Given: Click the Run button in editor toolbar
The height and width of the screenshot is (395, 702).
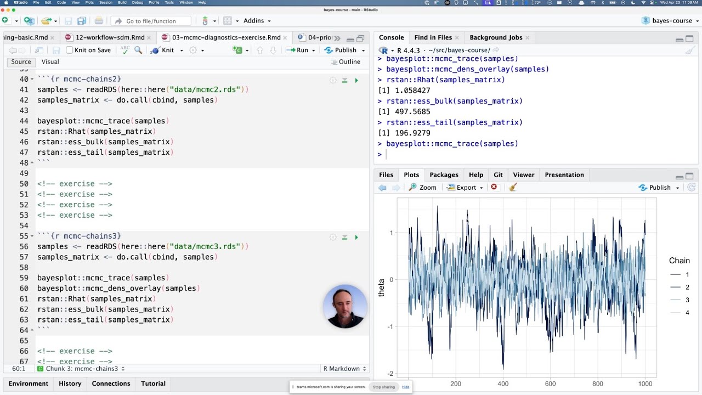Looking at the screenshot, I should click(x=297, y=50).
